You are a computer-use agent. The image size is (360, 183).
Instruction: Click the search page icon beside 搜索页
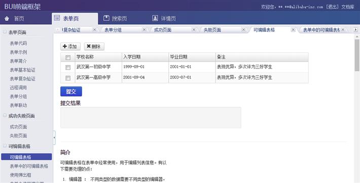tap(106, 18)
